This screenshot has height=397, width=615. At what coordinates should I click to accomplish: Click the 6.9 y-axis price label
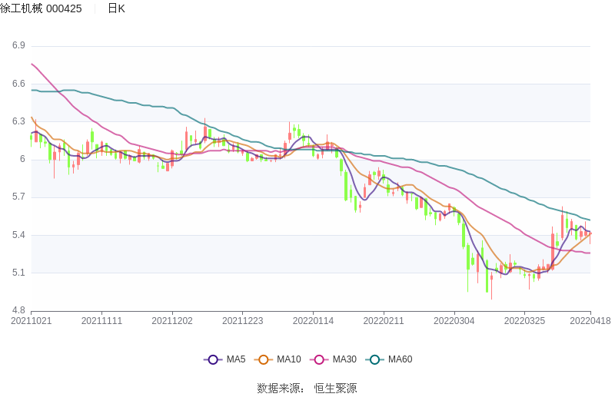18,46
